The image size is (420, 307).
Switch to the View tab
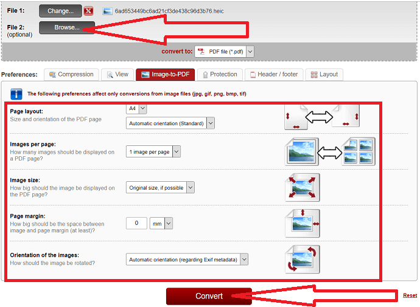tap(117, 74)
